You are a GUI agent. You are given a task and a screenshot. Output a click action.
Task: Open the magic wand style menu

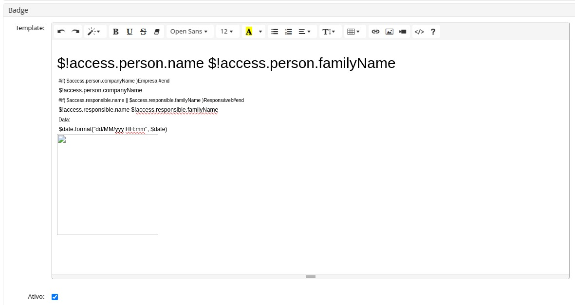[93, 32]
